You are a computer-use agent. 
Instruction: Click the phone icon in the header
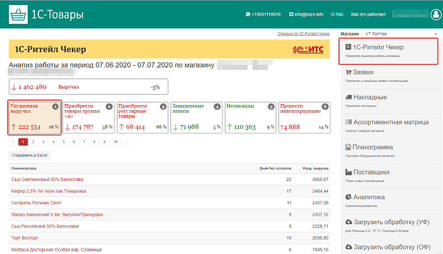coord(247,14)
